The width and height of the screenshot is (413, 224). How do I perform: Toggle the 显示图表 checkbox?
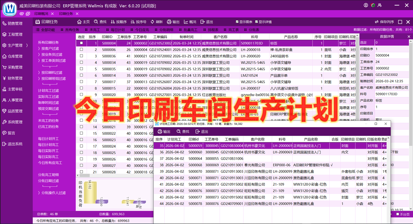(x=237, y=22)
